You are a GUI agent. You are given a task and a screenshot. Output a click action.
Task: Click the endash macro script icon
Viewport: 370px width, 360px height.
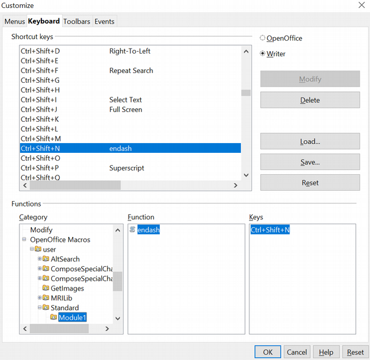coord(133,230)
